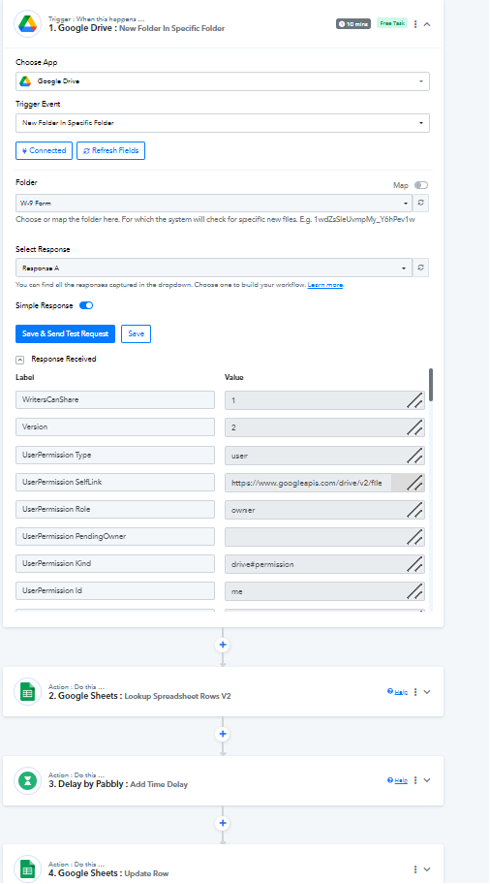The width and height of the screenshot is (490, 884).
Task: Open the Learn more link
Action: pyautogui.click(x=325, y=285)
